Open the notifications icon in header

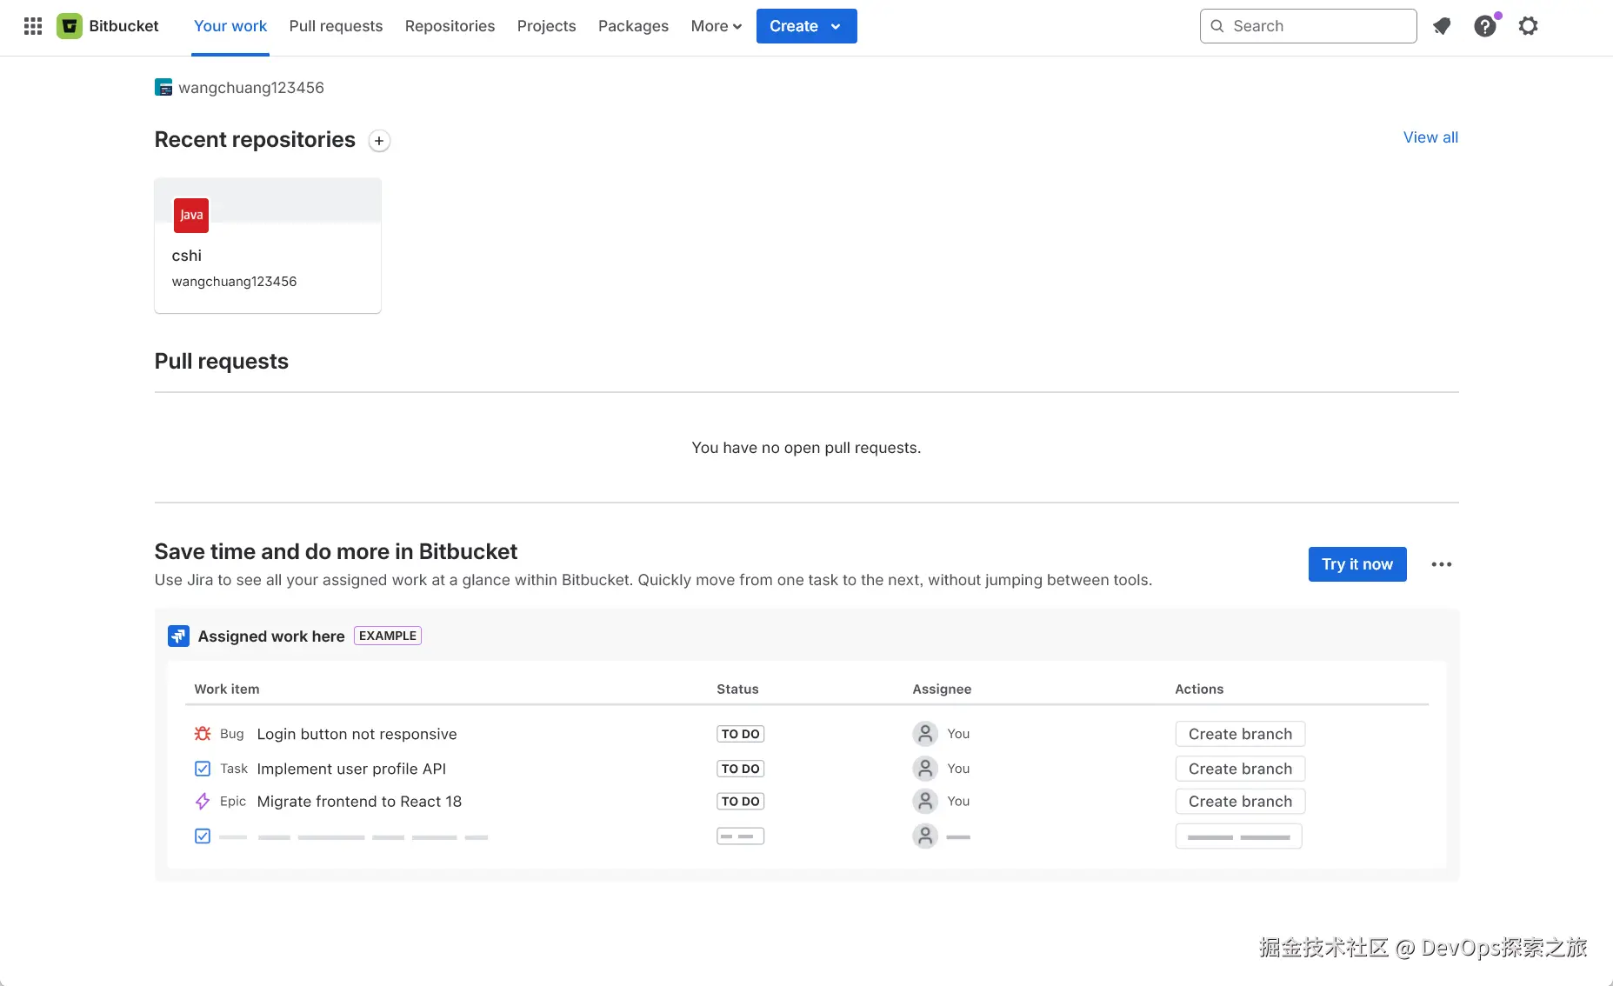point(1442,26)
